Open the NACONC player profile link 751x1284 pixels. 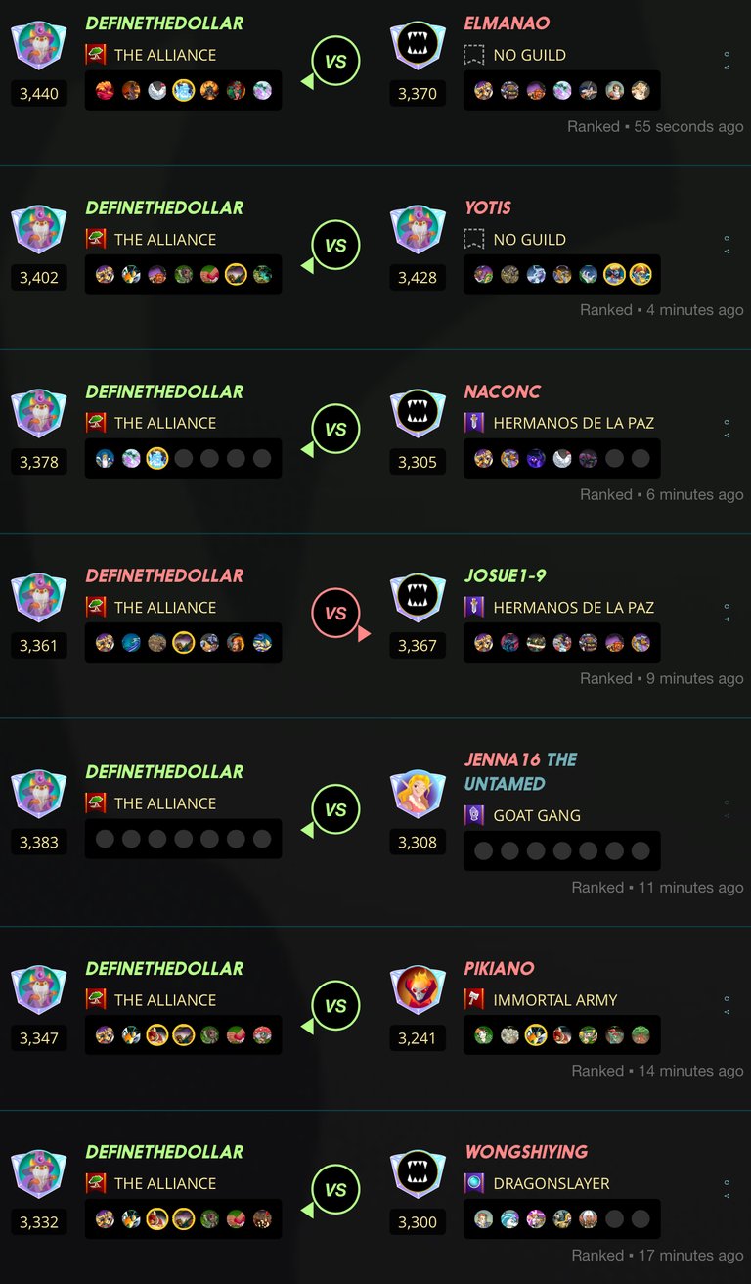tap(503, 391)
